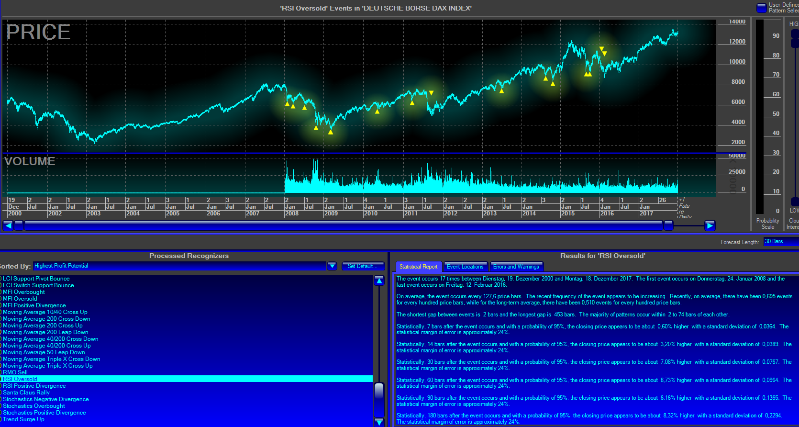
Task: Toggle the User-Defined Pattern Select button
Action: 761,8
